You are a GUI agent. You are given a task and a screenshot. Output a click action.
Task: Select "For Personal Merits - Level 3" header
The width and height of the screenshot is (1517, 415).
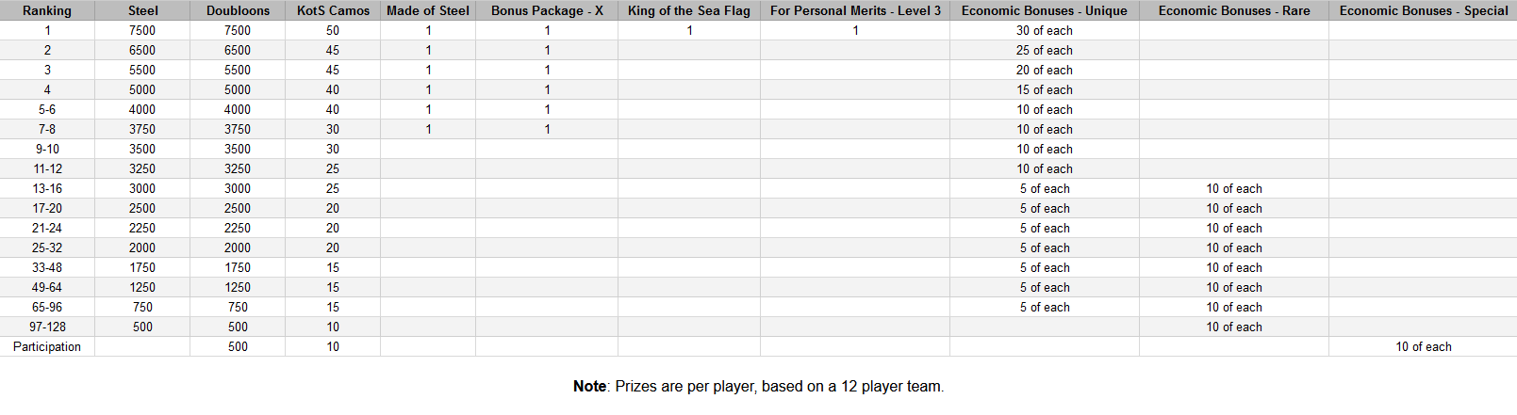(855, 10)
